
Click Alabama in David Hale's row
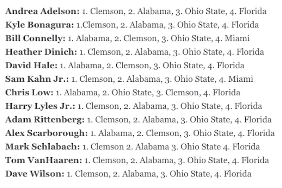click(x=85, y=65)
